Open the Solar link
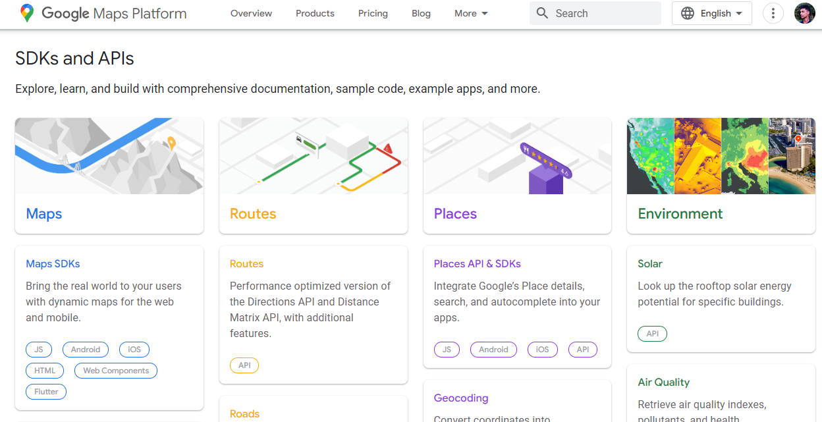This screenshot has height=422, width=822. [650, 264]
